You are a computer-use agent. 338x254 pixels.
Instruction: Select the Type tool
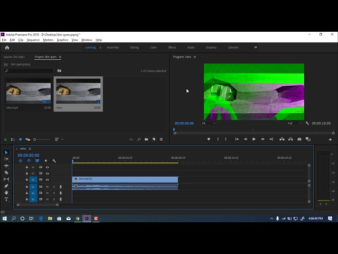coord(6,199)
